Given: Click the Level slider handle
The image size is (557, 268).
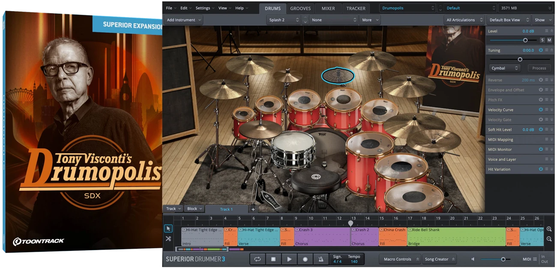Looking at the screenshot, I should point(525,40).
